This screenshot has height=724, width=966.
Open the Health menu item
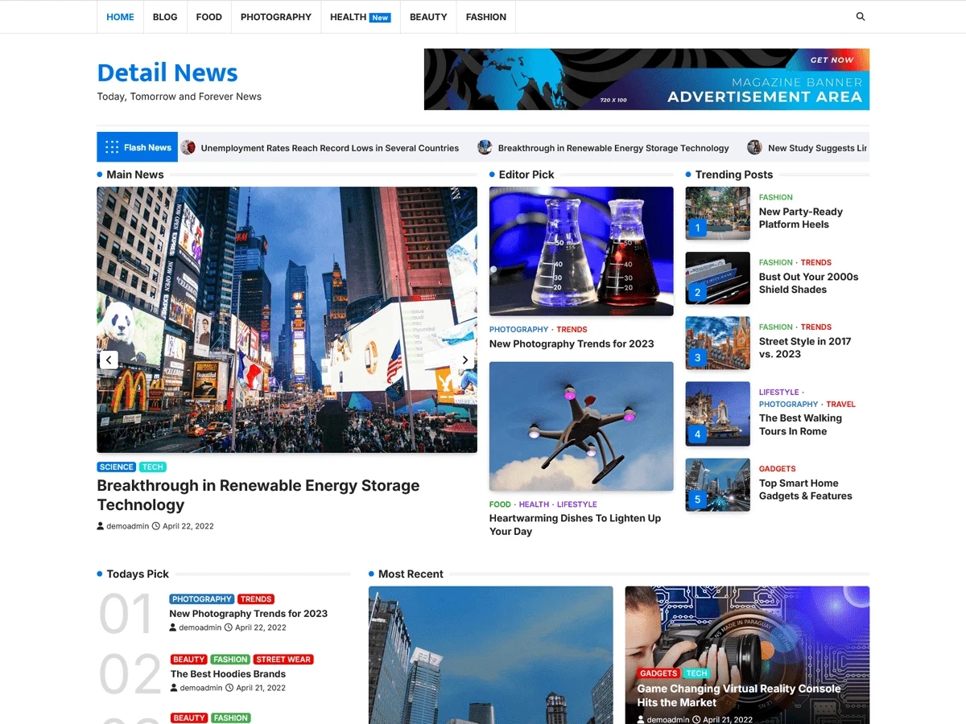348,17
